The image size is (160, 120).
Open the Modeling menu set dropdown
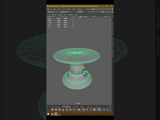point(53,12)
